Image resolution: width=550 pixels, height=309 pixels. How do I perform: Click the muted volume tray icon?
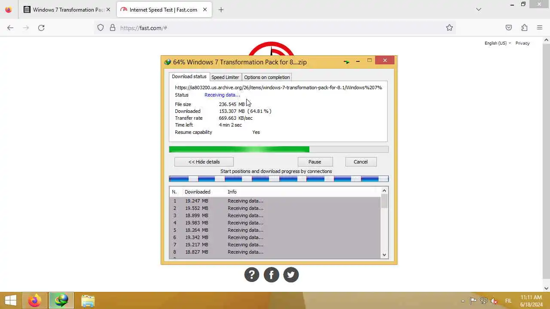coord(494,301)
